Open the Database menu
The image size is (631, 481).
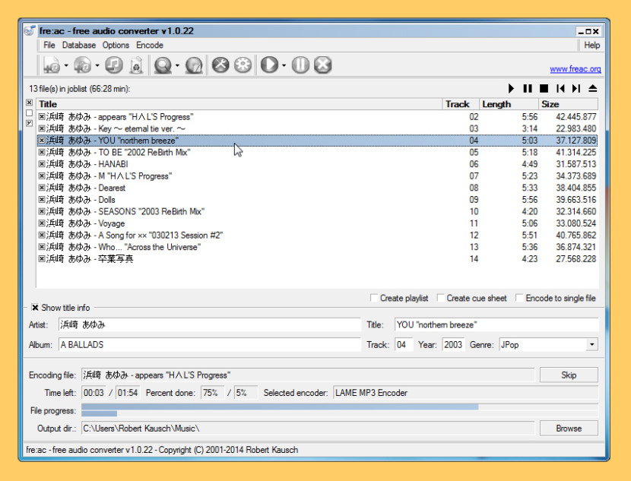pos(78,45)
